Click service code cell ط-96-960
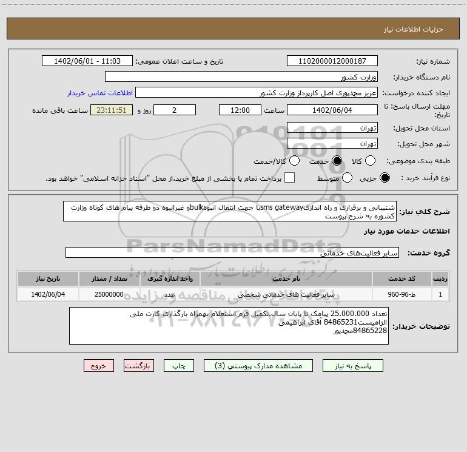Image resolution: width=467 pixels, height=452 pixels. pyautogui.click(x=401, y=294)
